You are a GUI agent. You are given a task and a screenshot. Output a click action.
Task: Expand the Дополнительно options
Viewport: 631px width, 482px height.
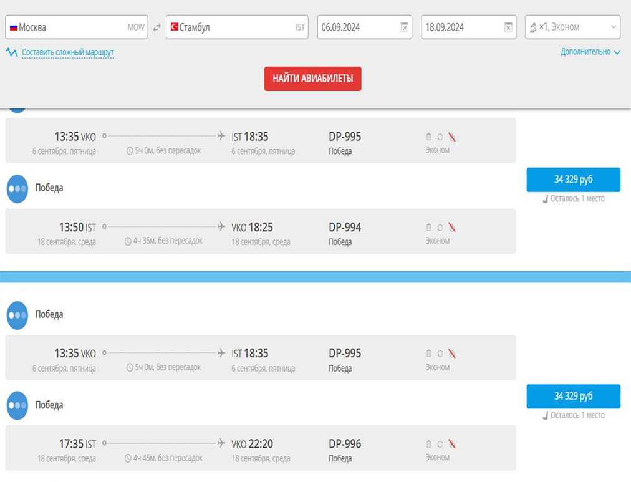(x=590, y=52)
